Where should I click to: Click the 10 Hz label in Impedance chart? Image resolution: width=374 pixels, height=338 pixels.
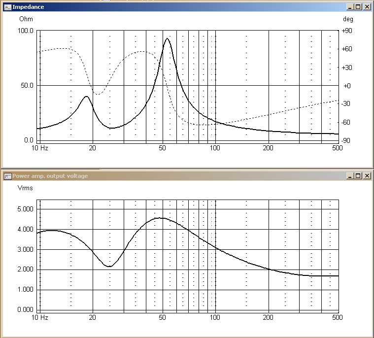click(40, 148)
